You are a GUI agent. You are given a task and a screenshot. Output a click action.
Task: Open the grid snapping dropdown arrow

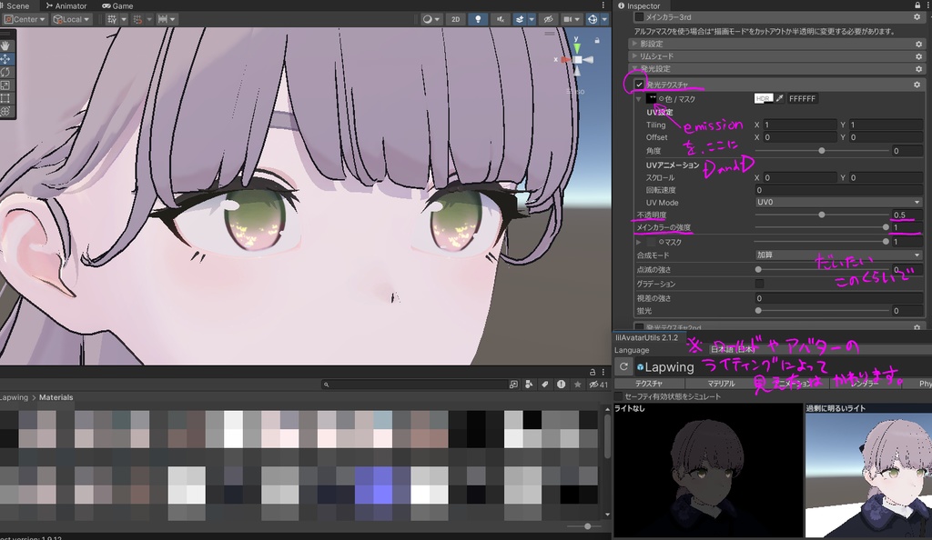[124, 19]
